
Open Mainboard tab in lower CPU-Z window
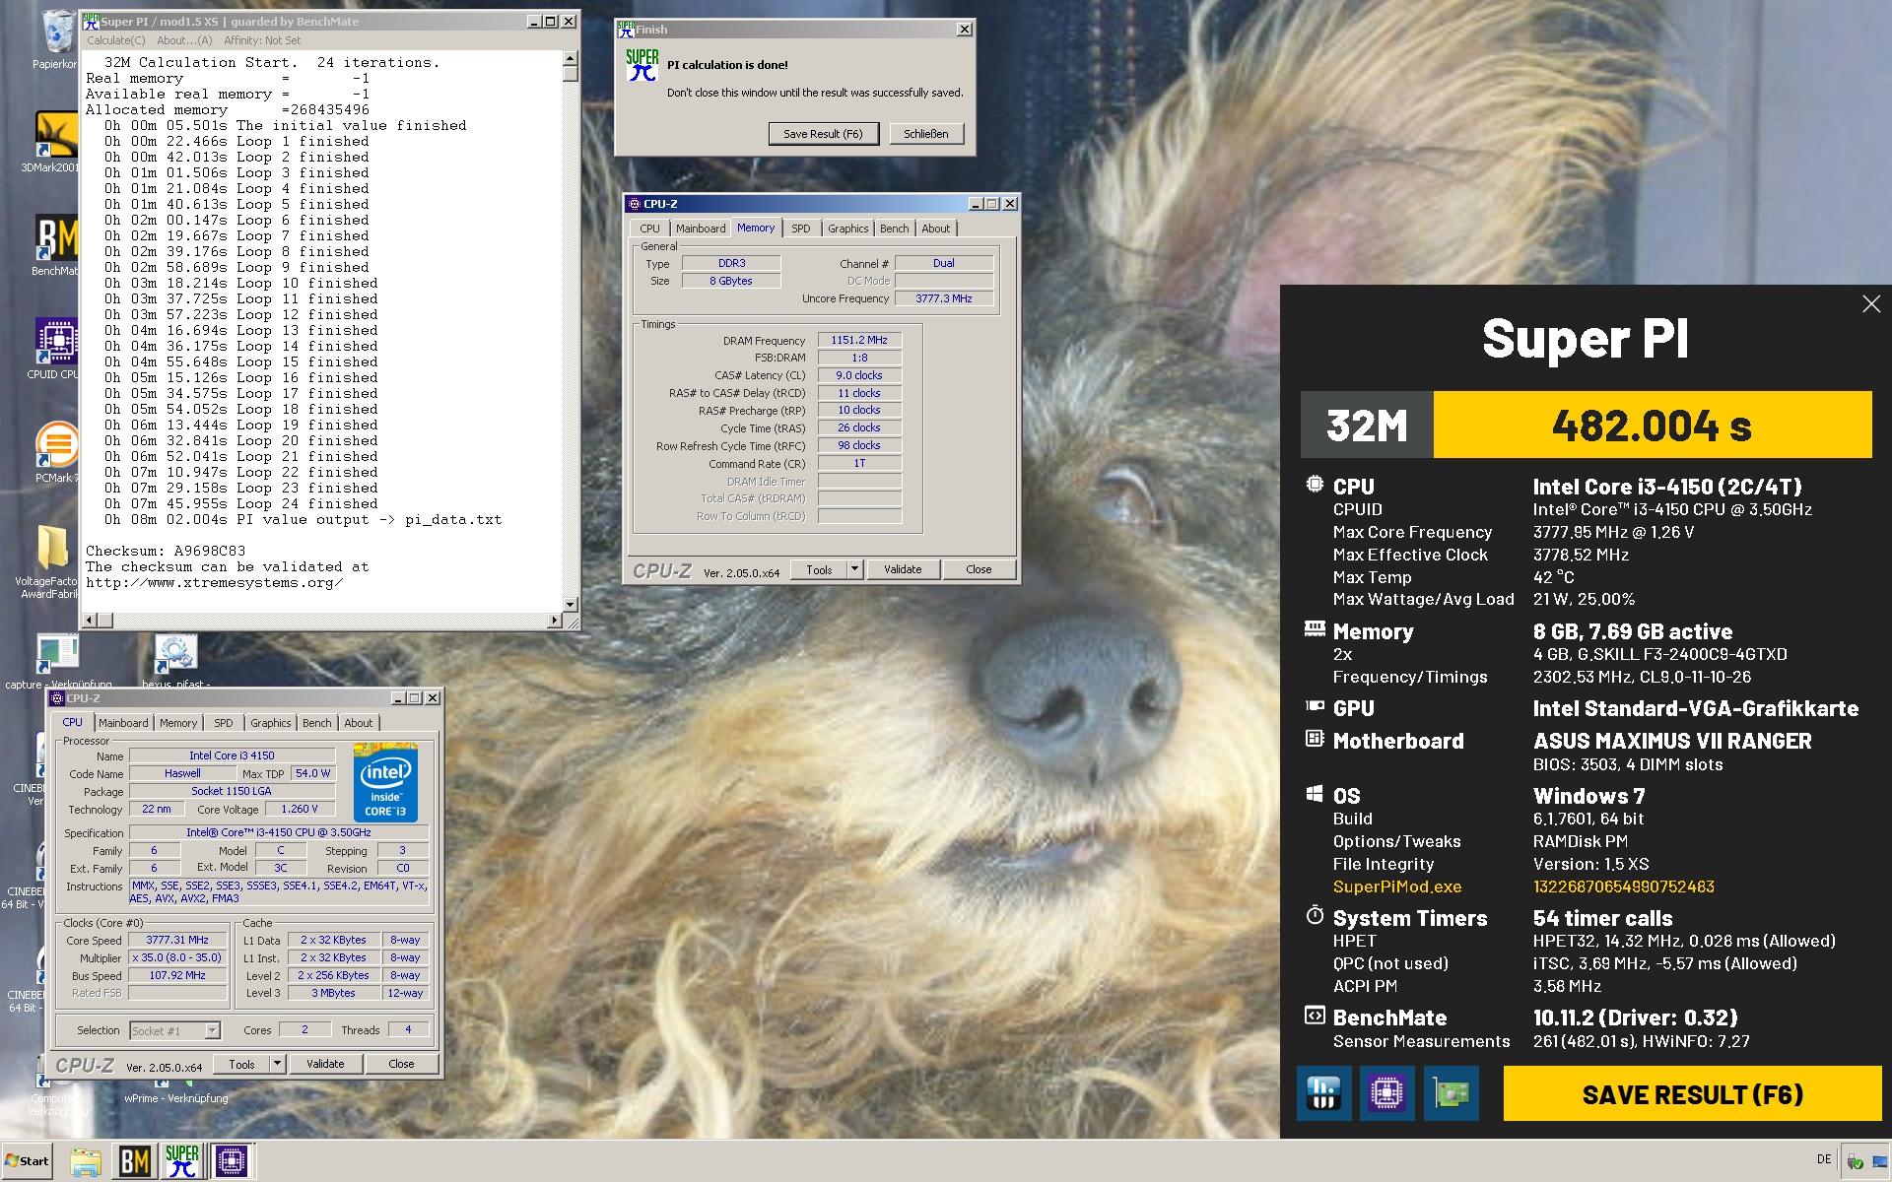click(123, 723)
